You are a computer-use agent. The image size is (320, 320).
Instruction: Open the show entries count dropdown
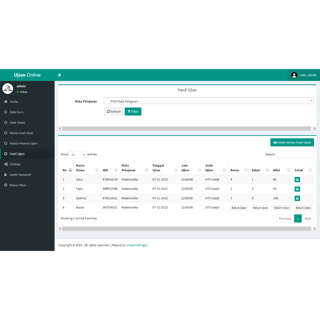point(77,155)
